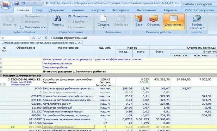Click the Вставить paste button
217x131 pixels.
pyautogui.click(x=10, y=21)
